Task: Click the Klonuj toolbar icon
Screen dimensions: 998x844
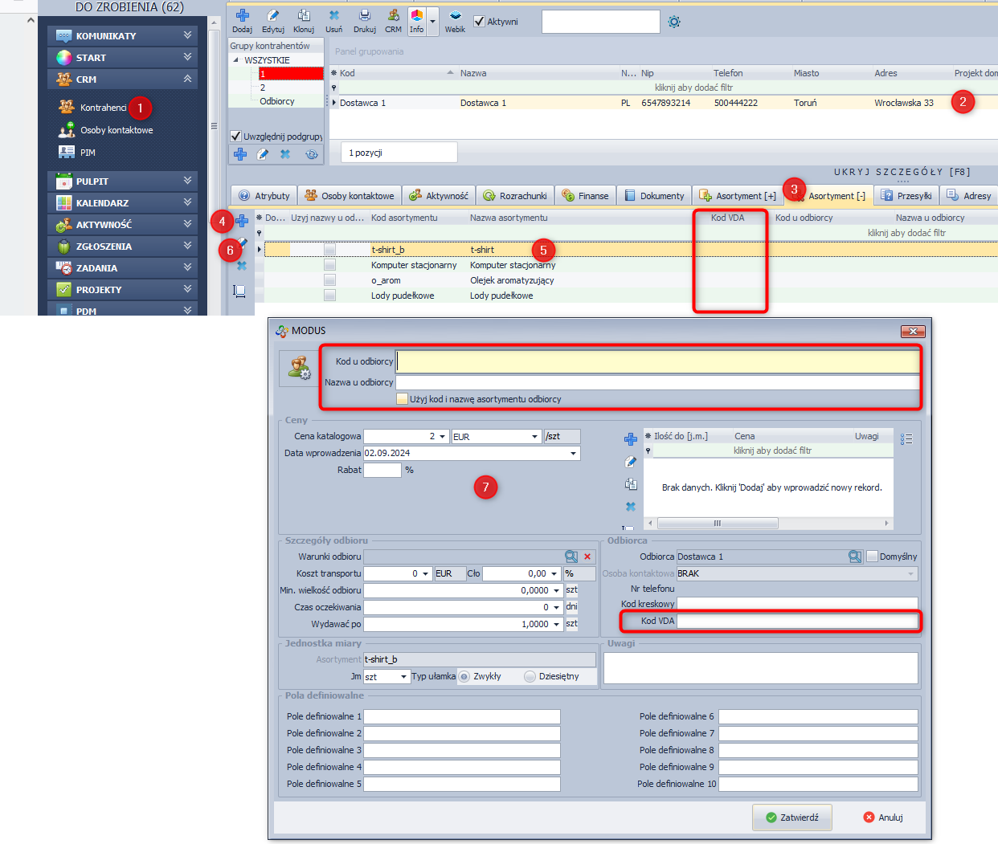Action: click(304, 16)
